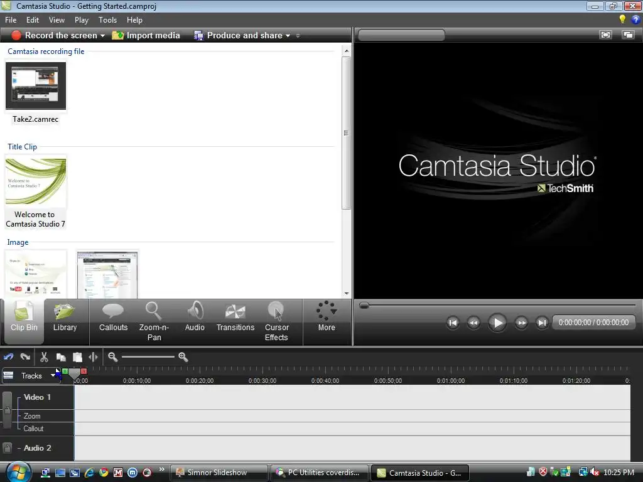Switch to PC Utilities taskbar window
The width and height of the screenshot is (643, 482).
point(319,473)
